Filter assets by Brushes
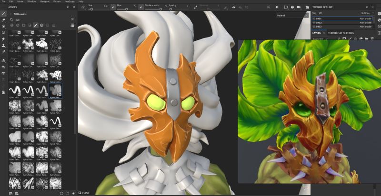Screen dimensions: 381x196 36,25
